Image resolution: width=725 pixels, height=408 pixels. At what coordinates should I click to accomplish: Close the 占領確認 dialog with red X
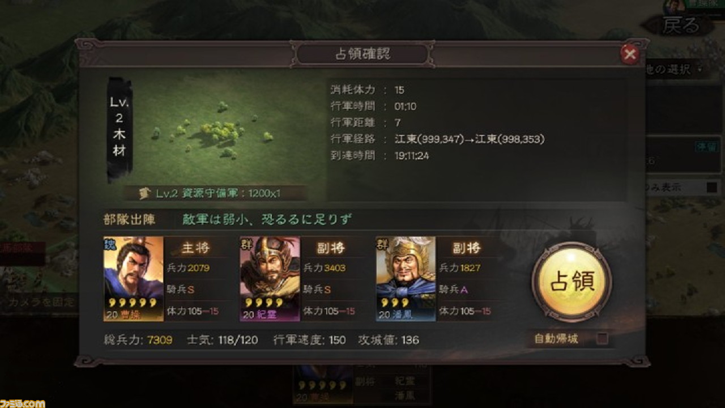coord(630,54)
